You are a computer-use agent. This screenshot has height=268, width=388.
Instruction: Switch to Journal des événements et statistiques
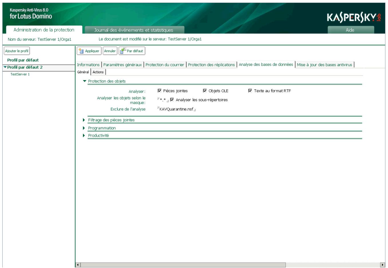coord(134,30)
